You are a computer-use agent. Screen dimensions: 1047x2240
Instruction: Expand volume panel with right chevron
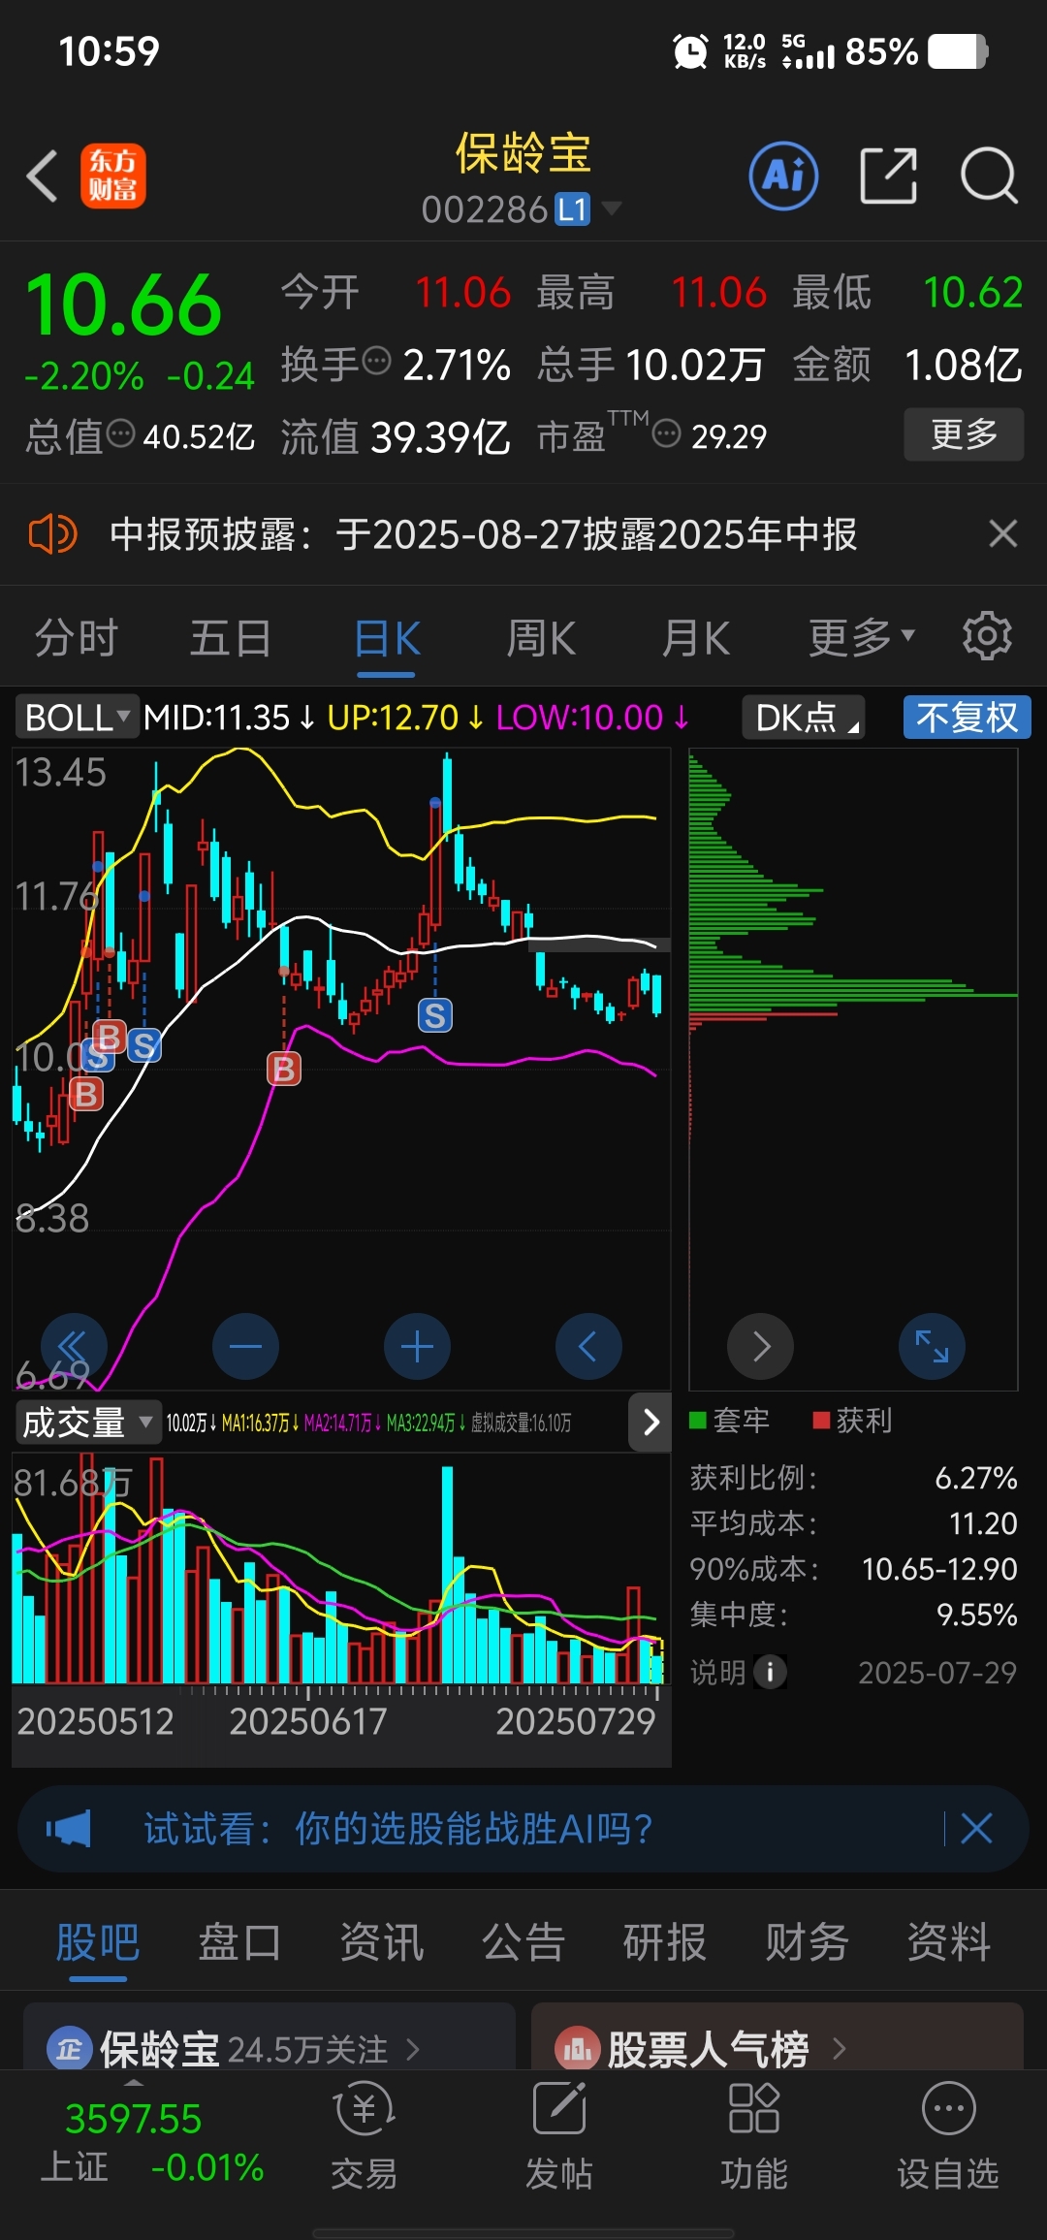tap(650, 1422)
